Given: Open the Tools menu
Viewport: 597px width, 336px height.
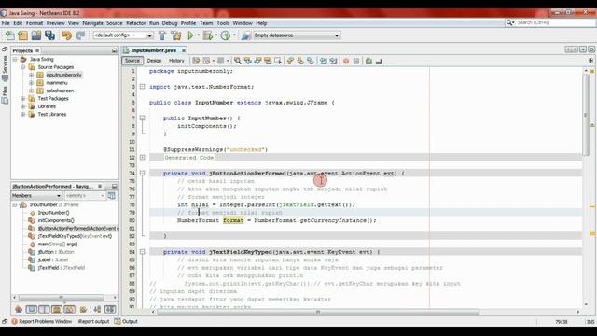Looking at the screenshot, I should click(x=223, y=23).
